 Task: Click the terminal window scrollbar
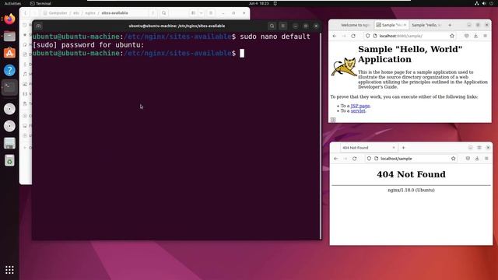[321, 136]
